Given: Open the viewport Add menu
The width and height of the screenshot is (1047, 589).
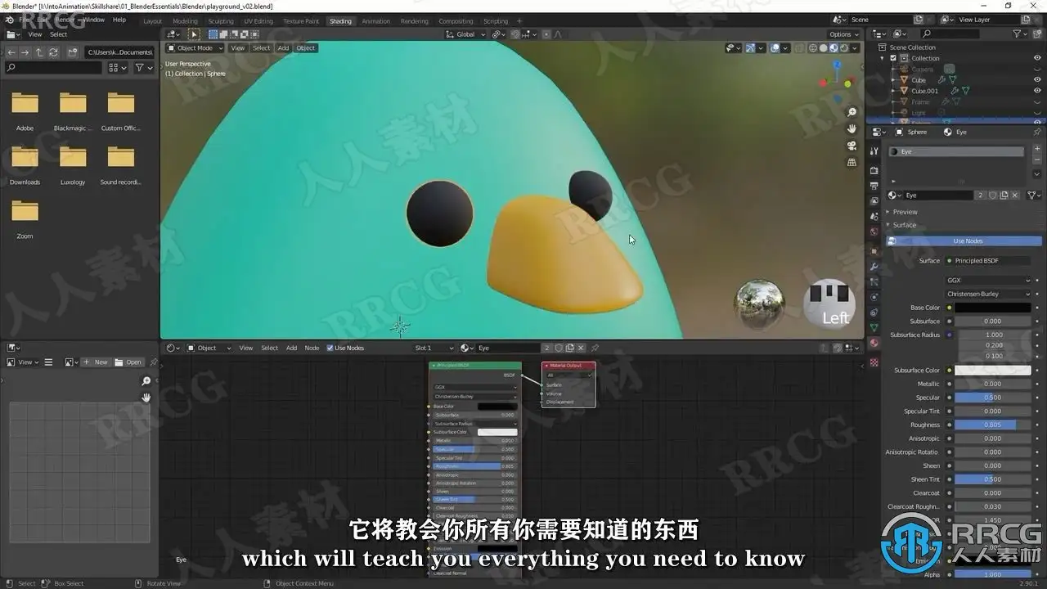Looking at the screenshot, I should click(x=283, y=47).
